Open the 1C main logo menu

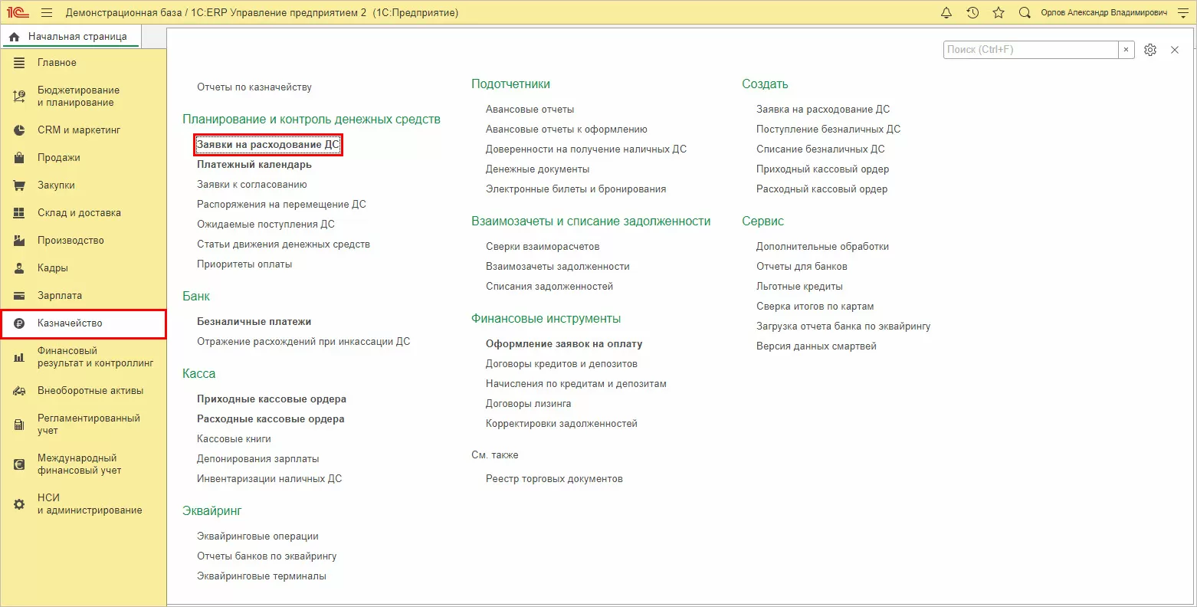[x=17, y=12]
